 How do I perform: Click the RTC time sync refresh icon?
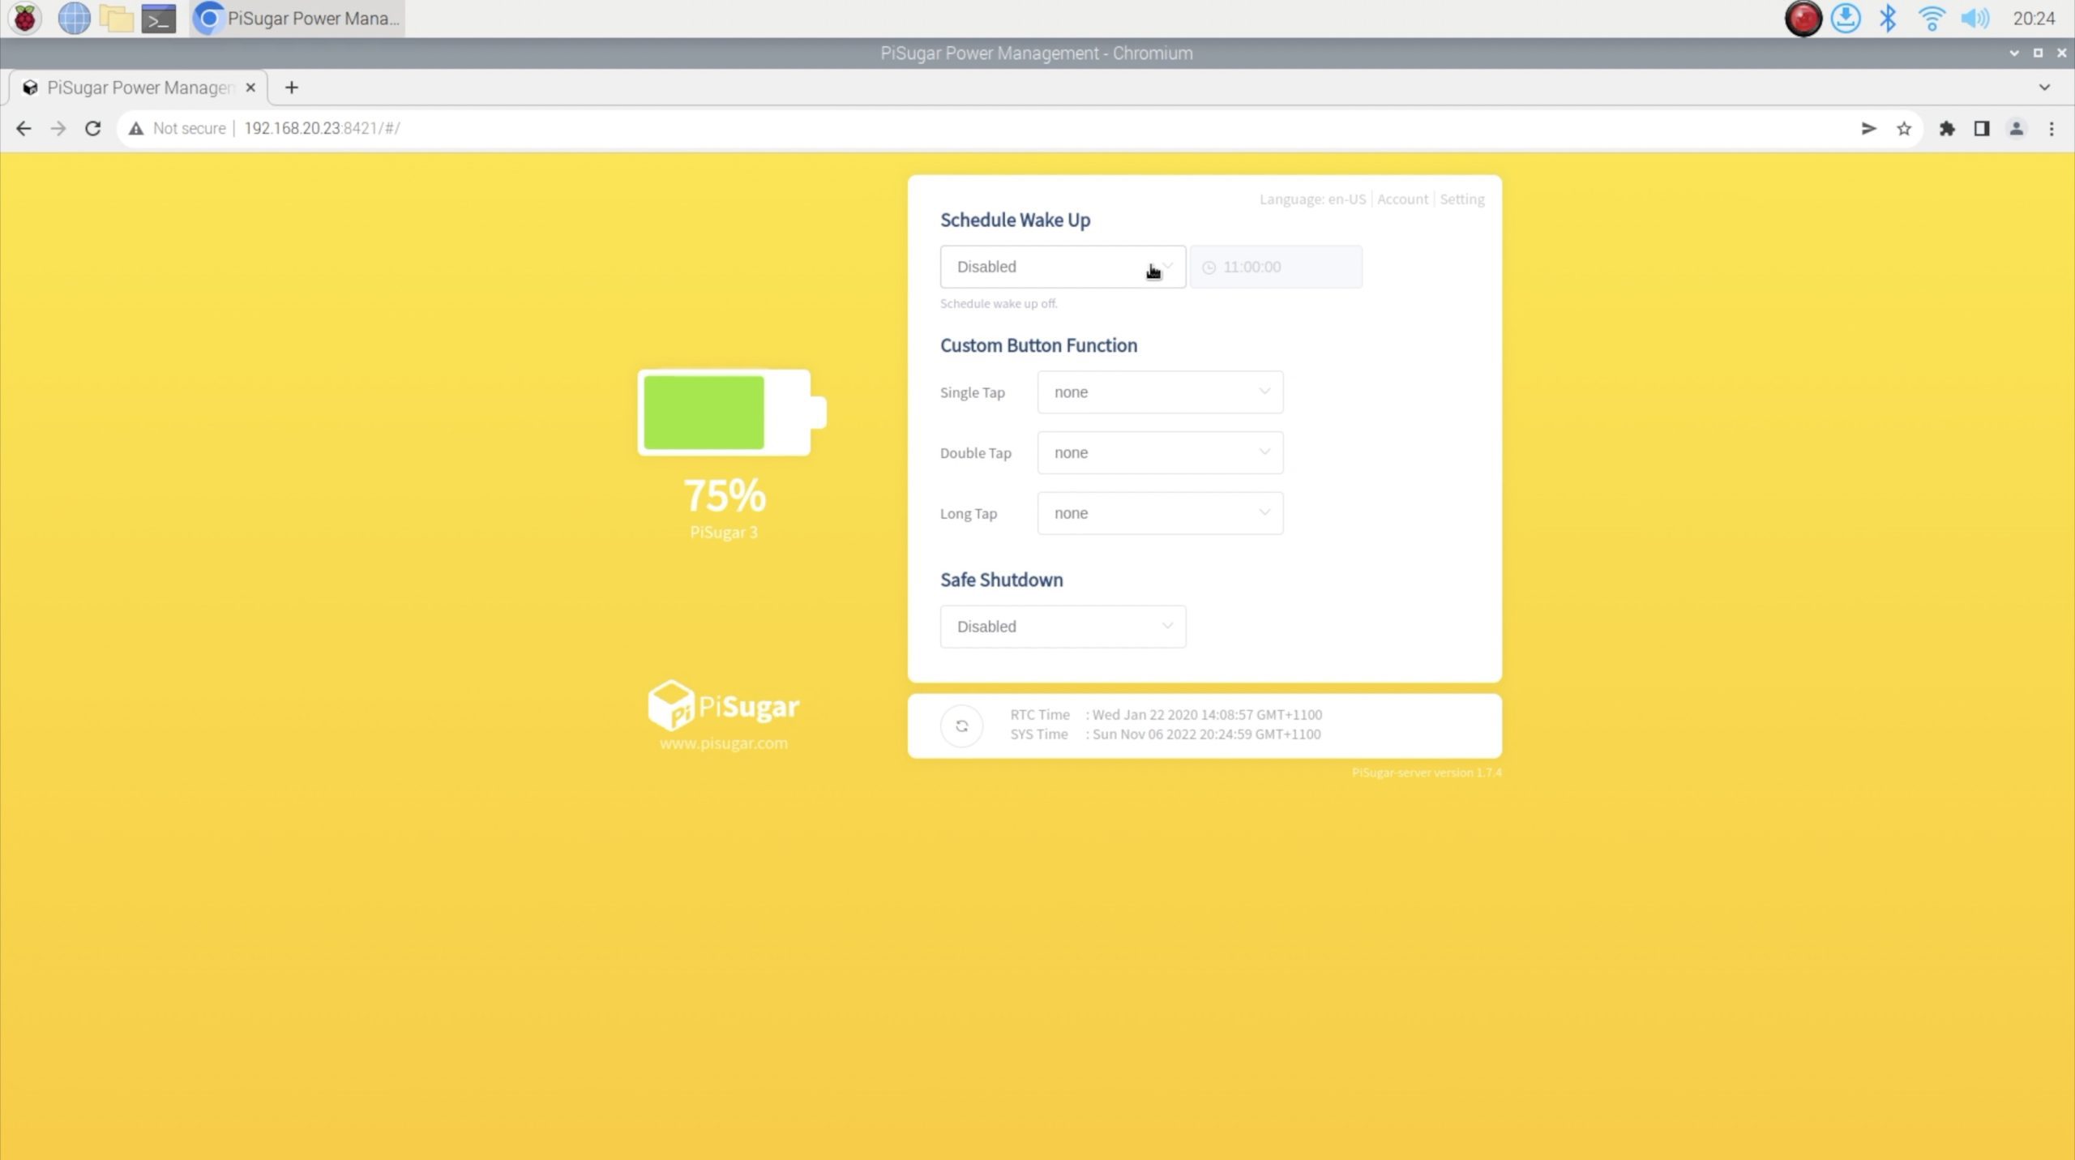pos(961,726)
